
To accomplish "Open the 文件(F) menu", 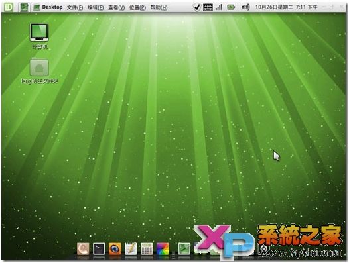I will 75,7.
